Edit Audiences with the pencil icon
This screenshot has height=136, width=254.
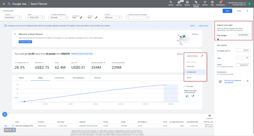[x=81, y=17]
